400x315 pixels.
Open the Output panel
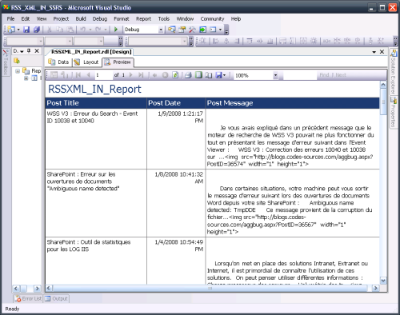click(x=56, y=298)
